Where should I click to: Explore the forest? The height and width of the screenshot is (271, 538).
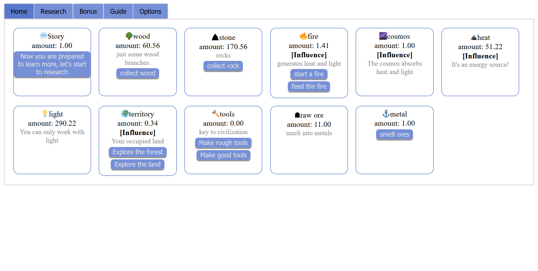click(x=138, y=152)
